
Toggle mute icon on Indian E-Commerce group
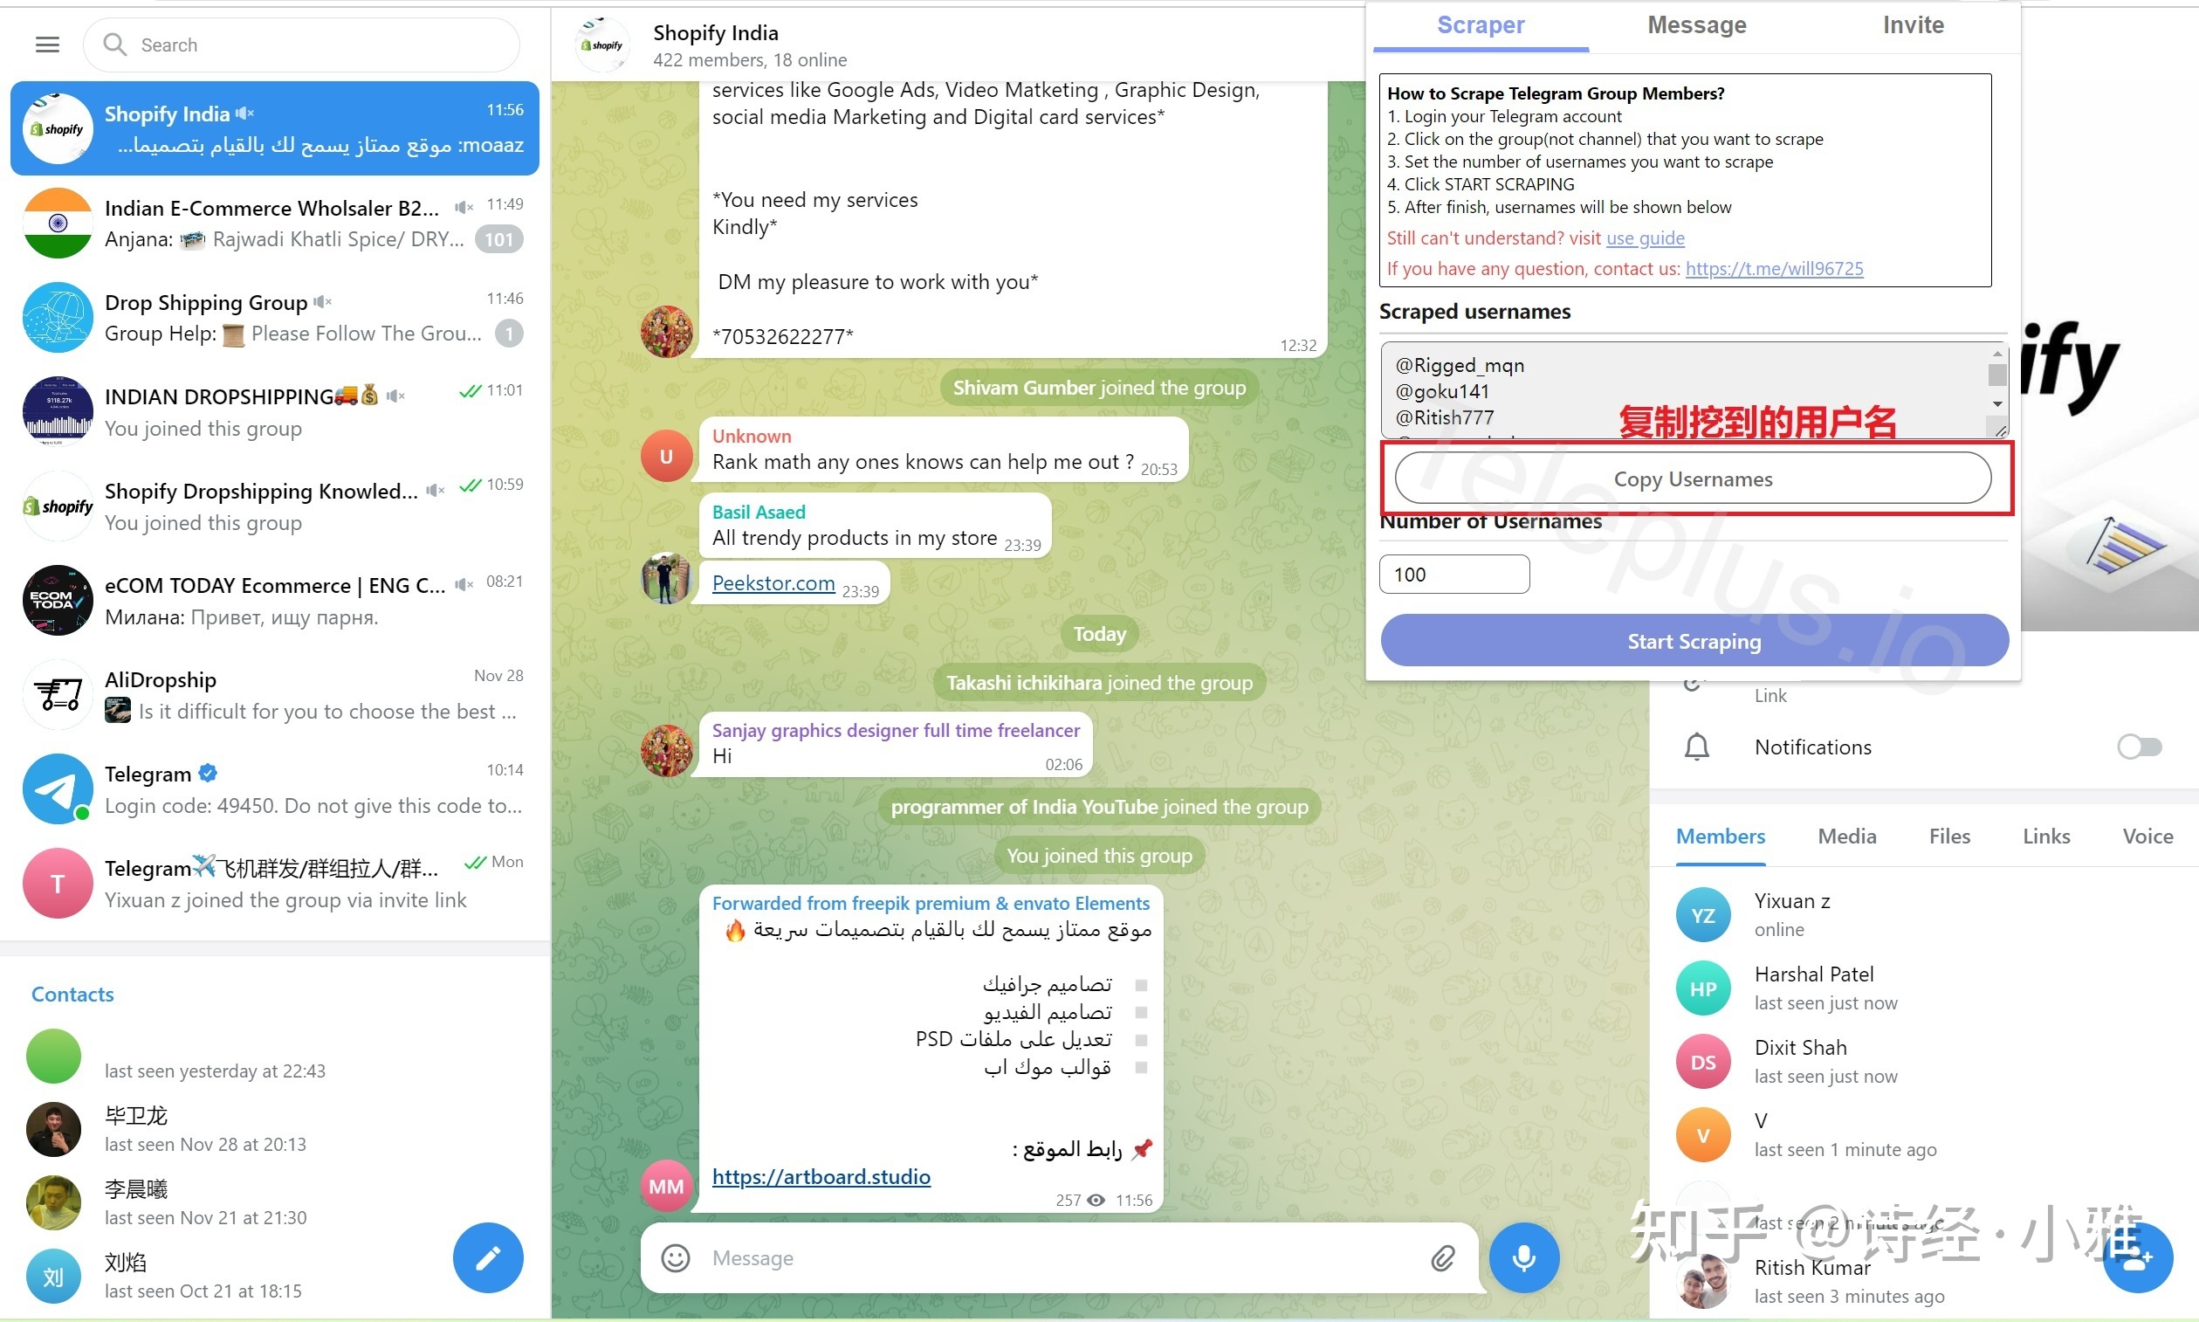coord(462,208)
